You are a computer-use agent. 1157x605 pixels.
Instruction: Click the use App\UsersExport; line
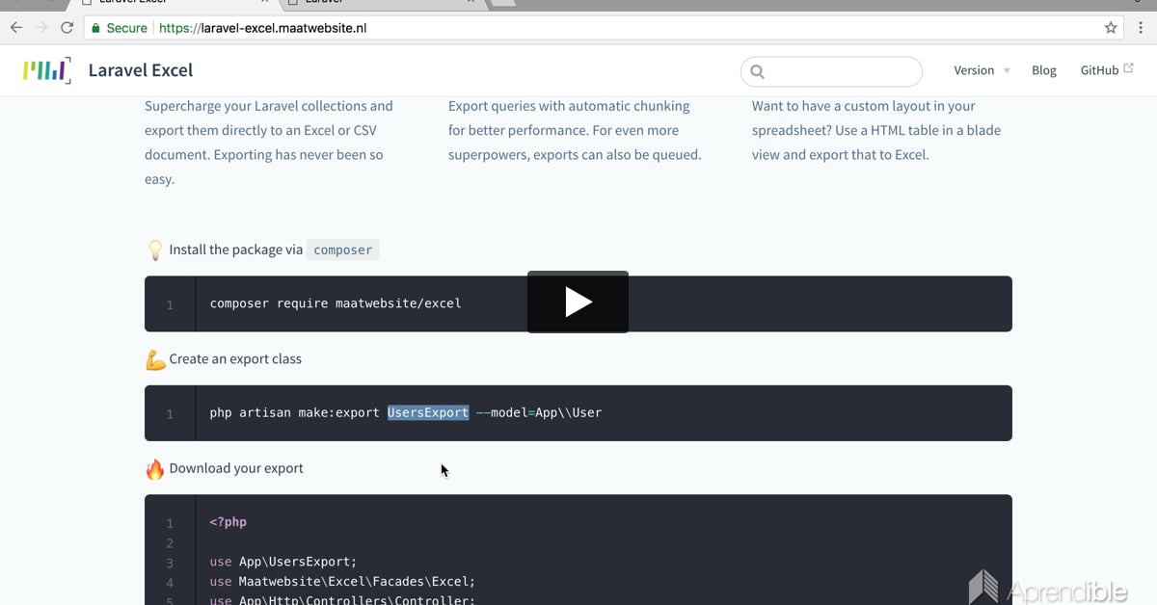(x=283, y=562)
